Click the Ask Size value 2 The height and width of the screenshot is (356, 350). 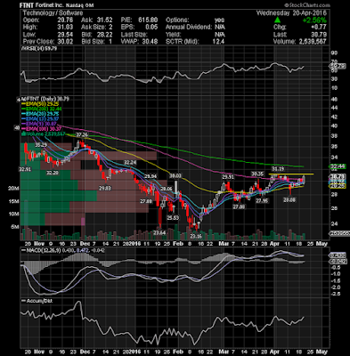[x=110, y=28]
